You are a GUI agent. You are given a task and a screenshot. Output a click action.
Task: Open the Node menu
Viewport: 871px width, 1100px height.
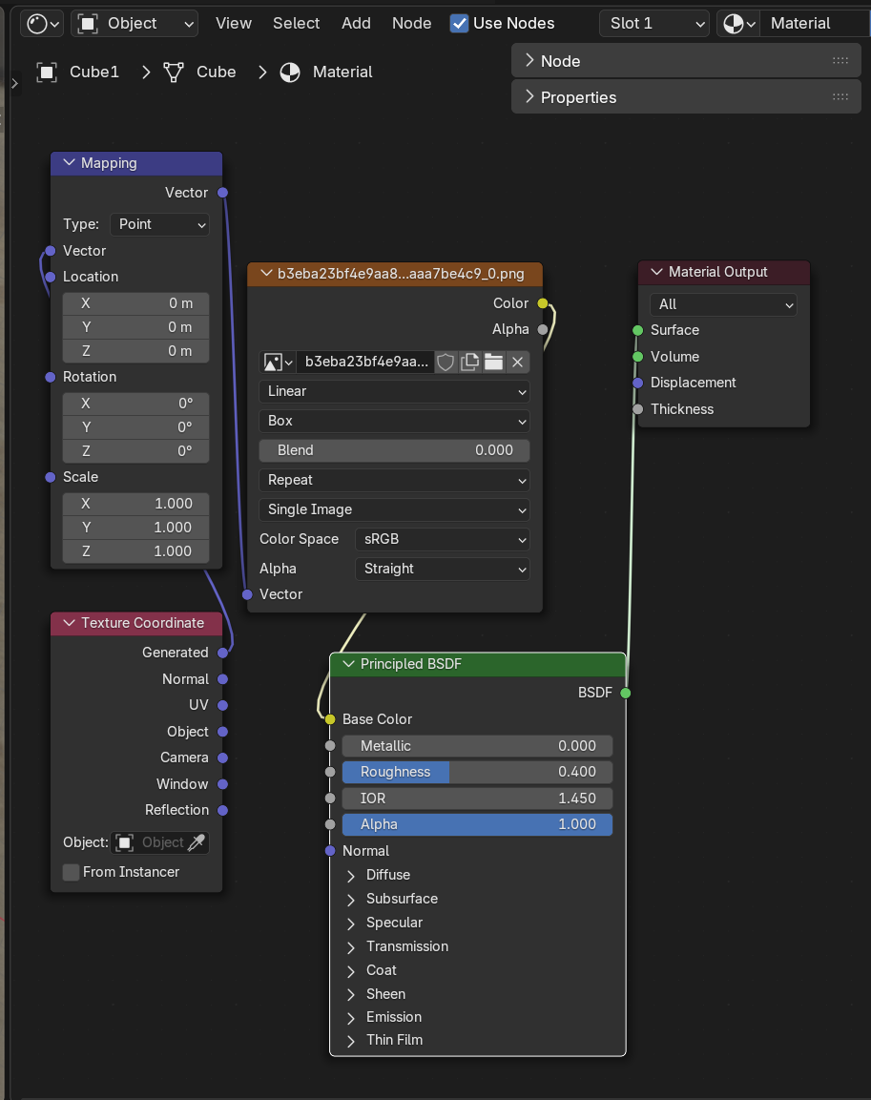point(411,23)
